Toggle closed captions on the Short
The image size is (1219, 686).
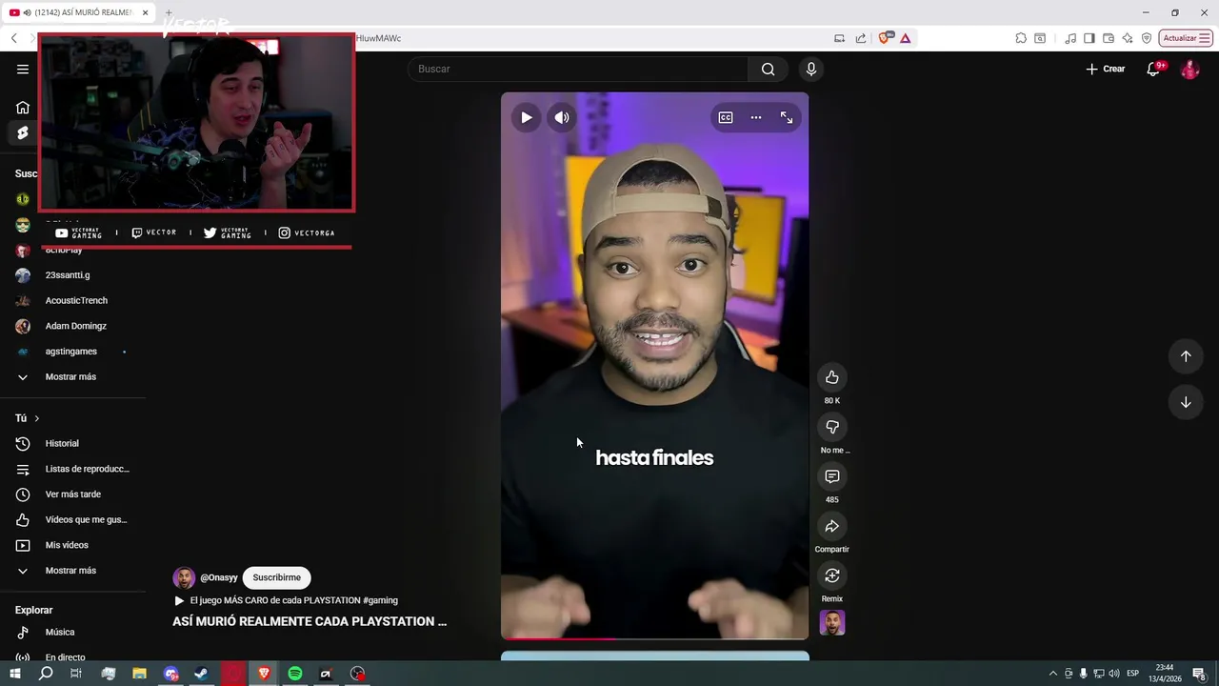[x=726, y=117]
